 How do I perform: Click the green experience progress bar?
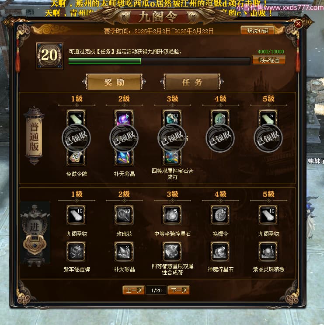(159, 61)
